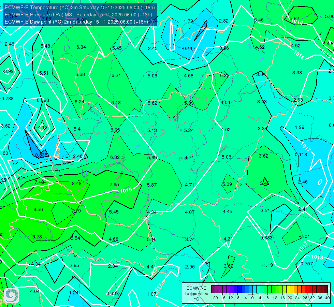This screenshot has height=307, width=334.
Task: Click the legend label 'ECMWF-E Temperature °C'
Action: pyautogui.click(x=196, y=294)
